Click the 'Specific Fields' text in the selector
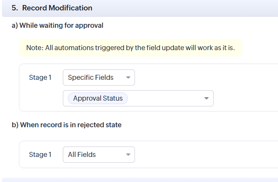Viewport: 278px width, 182px height. [x=91, y=78]
